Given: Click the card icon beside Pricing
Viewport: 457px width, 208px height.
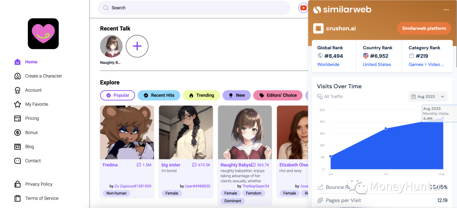Looking at the screenshot, I should coord(17,118).
